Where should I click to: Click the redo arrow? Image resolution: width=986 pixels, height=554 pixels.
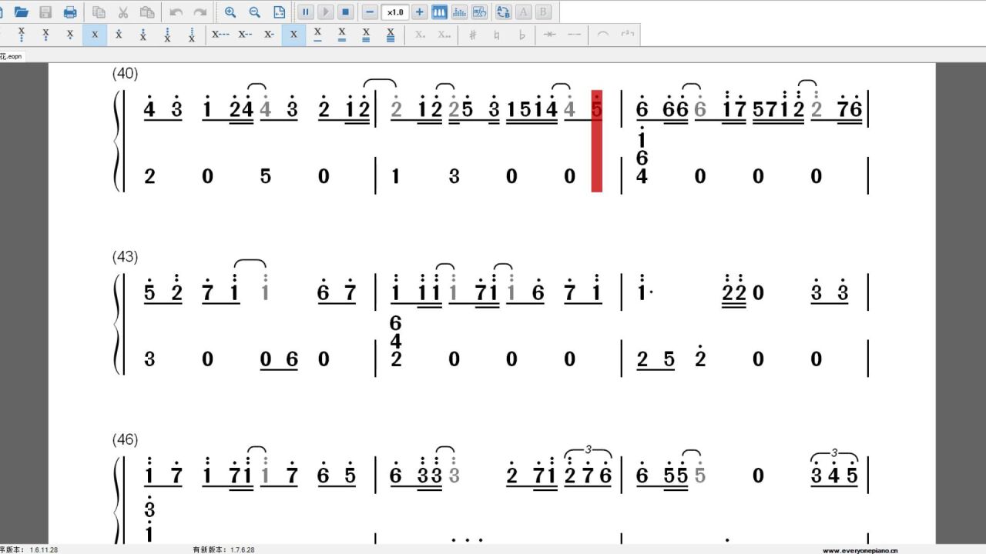200,12
